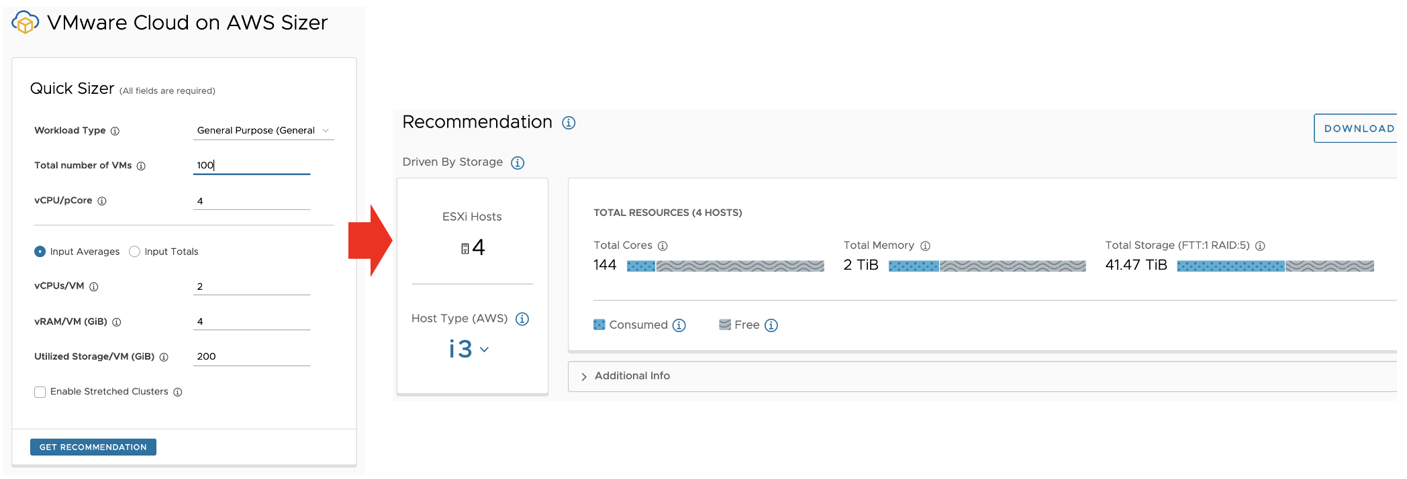Select the Input Averages radio button
Viewport: 1407px width, 479px height.
[40, 252]
